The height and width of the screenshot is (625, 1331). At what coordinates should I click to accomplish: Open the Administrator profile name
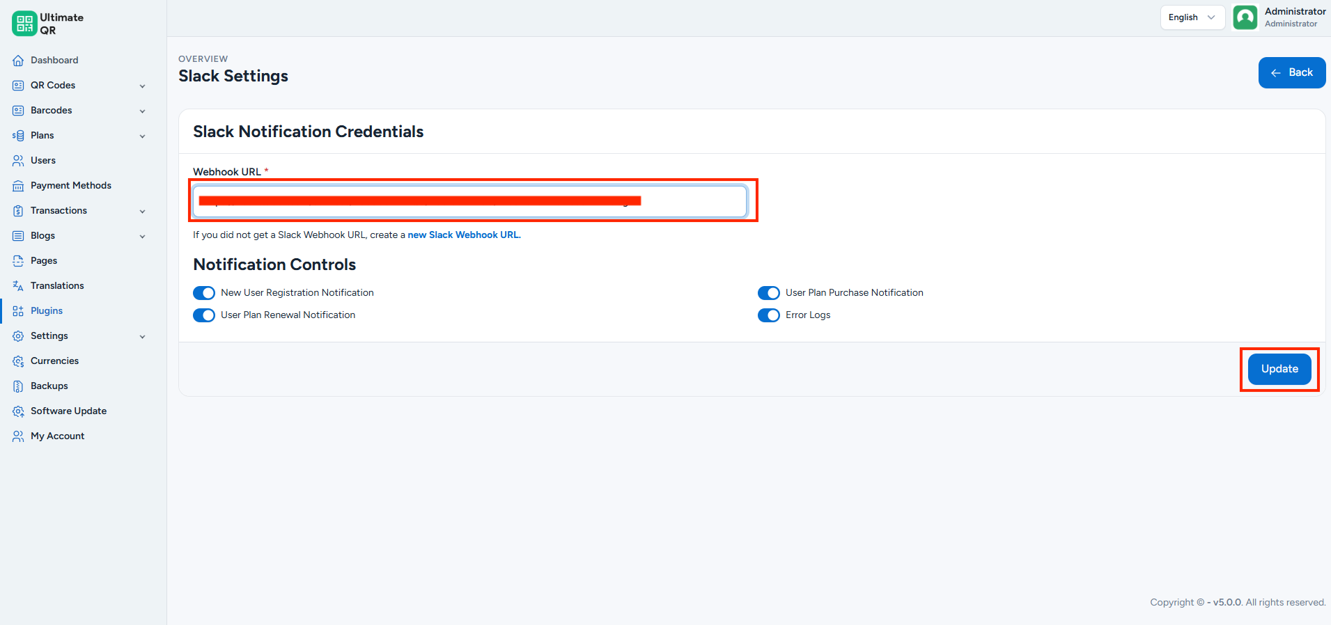[x=1295, y=12]
